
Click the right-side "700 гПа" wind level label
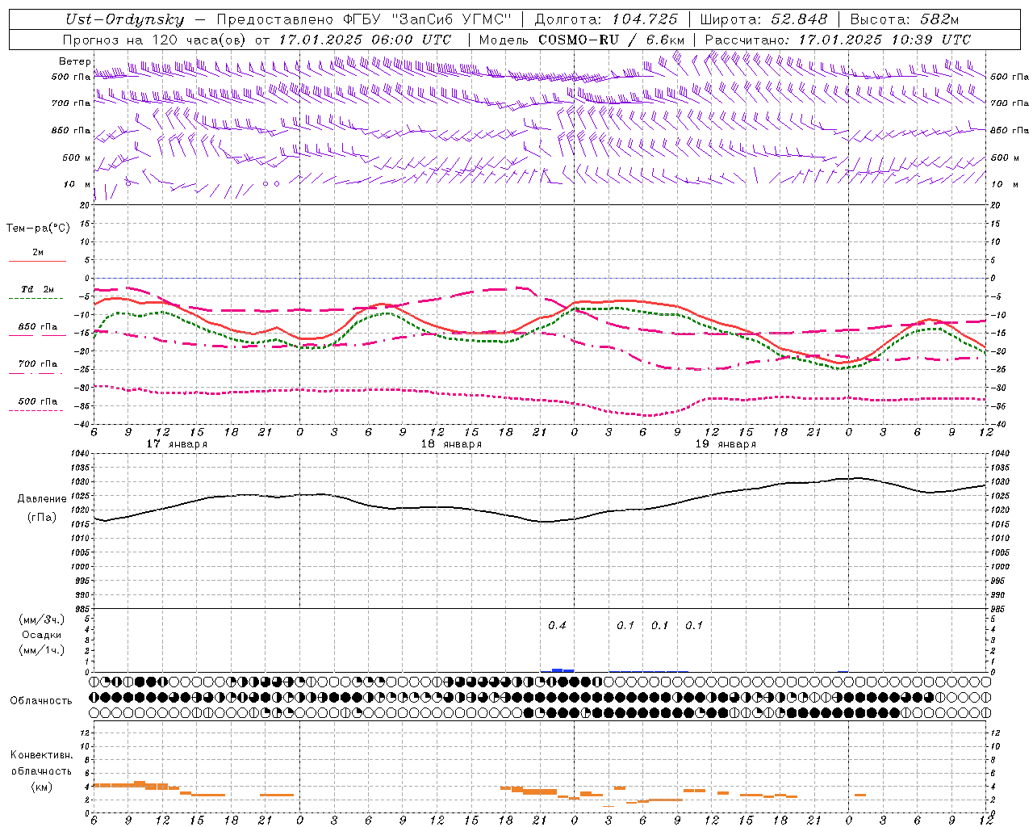tap(1010, 103)
